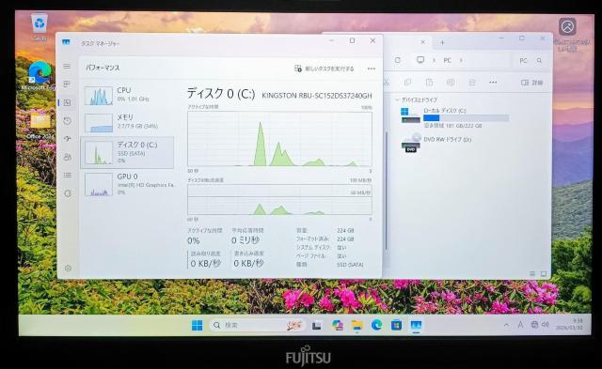Expand chevron after PC in Explorer address bar

pos(461,60)
